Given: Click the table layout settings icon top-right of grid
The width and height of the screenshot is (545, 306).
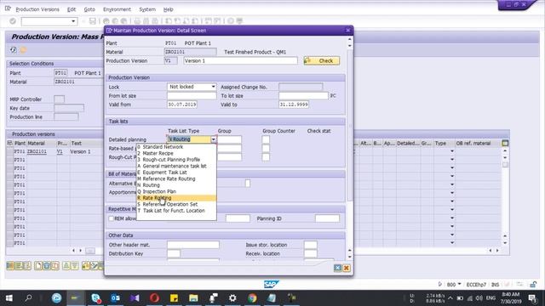Looking at the screenshot, I should click(505, 143).
